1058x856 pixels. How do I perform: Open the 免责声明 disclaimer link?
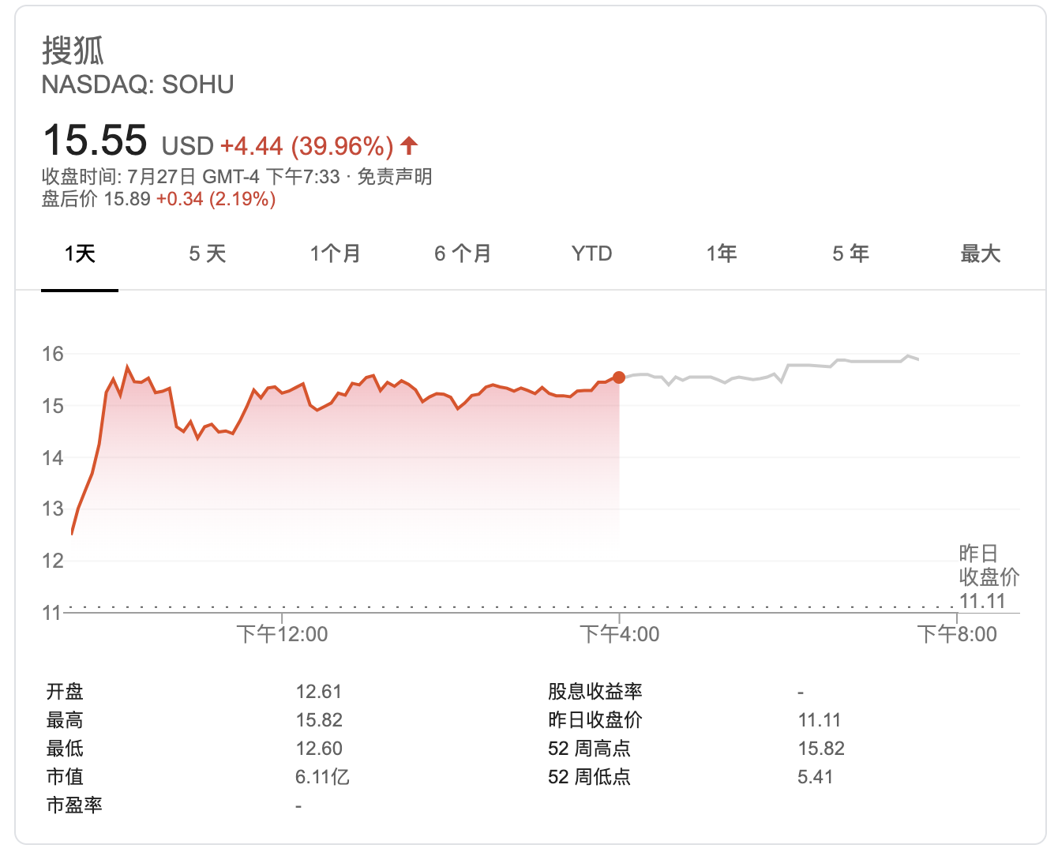[395, 176]
